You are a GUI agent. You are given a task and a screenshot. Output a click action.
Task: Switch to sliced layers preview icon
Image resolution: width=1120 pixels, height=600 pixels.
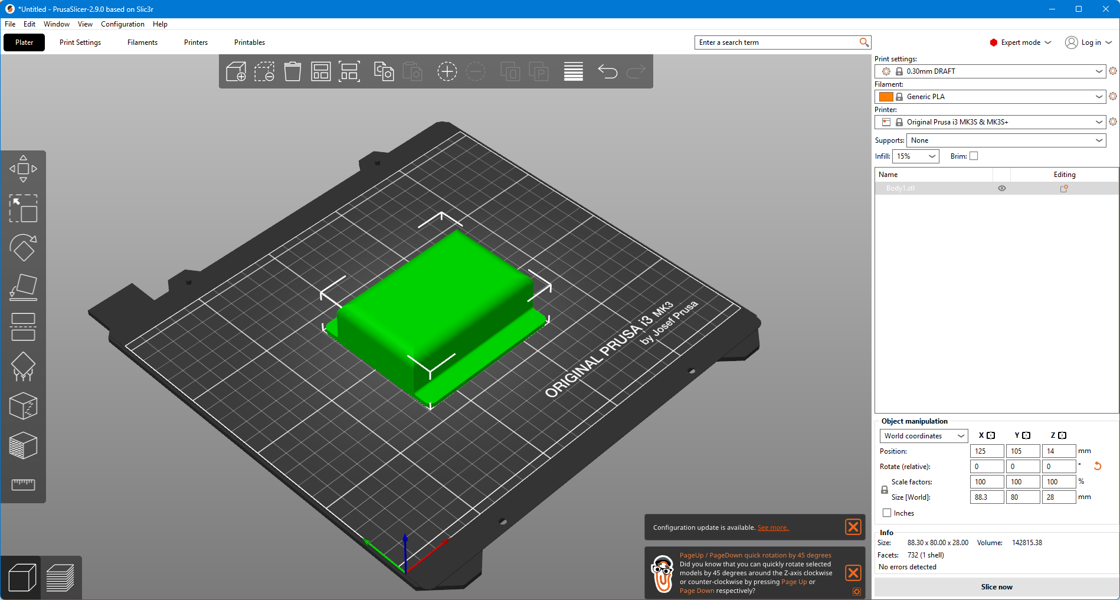point(60,578)
